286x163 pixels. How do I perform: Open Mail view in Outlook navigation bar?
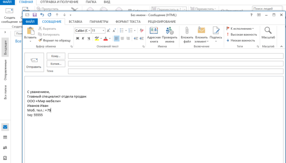pos(5,127)
